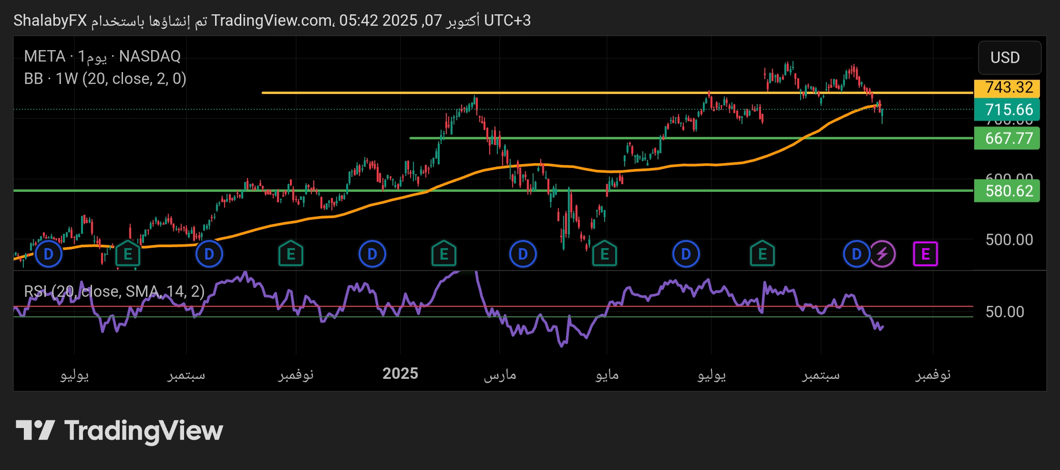1060x470 pixels.
Task: Open the dividend D marker just before 2025
Action: pos(372,254)
